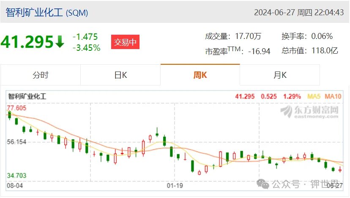This screenshot has width=350, height=198.
Task: Click the MA5 legend label
Action: click(314, 96)
